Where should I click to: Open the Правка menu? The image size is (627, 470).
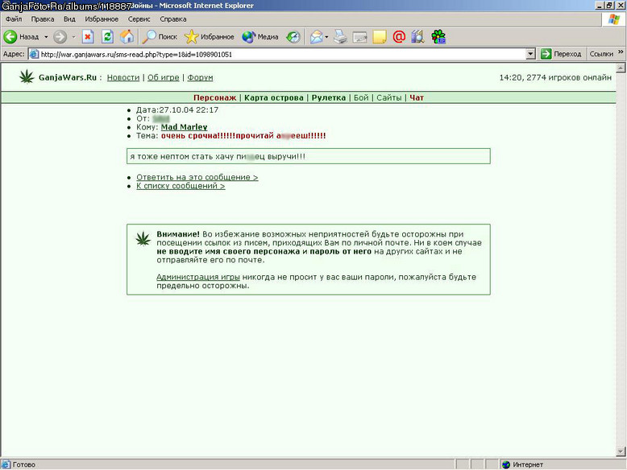[43, 19]
